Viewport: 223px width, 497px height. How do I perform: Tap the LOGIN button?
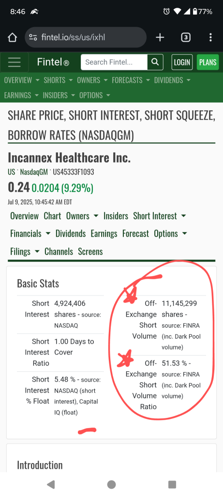click(x=182, y=62)
